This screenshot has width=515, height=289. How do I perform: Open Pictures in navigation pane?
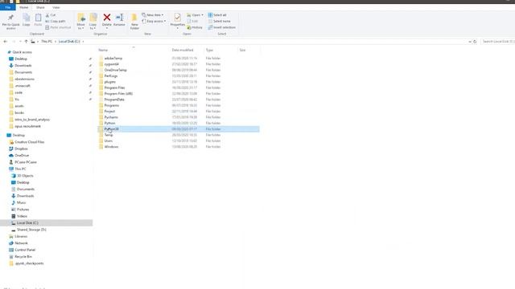(x=23, y=210)
